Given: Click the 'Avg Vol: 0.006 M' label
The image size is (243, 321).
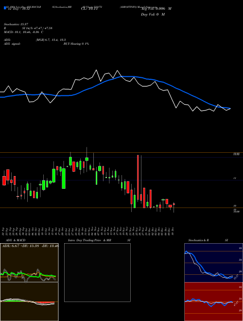Looking at the screenshot, I should (156, 9).
